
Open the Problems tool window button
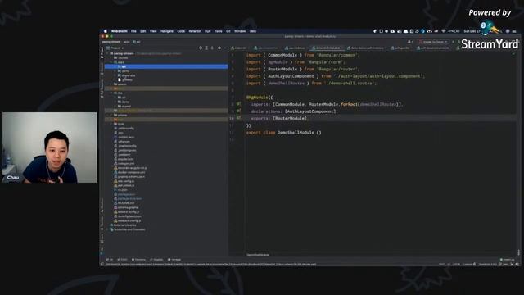pyautogui.click(x=138, y=260)
